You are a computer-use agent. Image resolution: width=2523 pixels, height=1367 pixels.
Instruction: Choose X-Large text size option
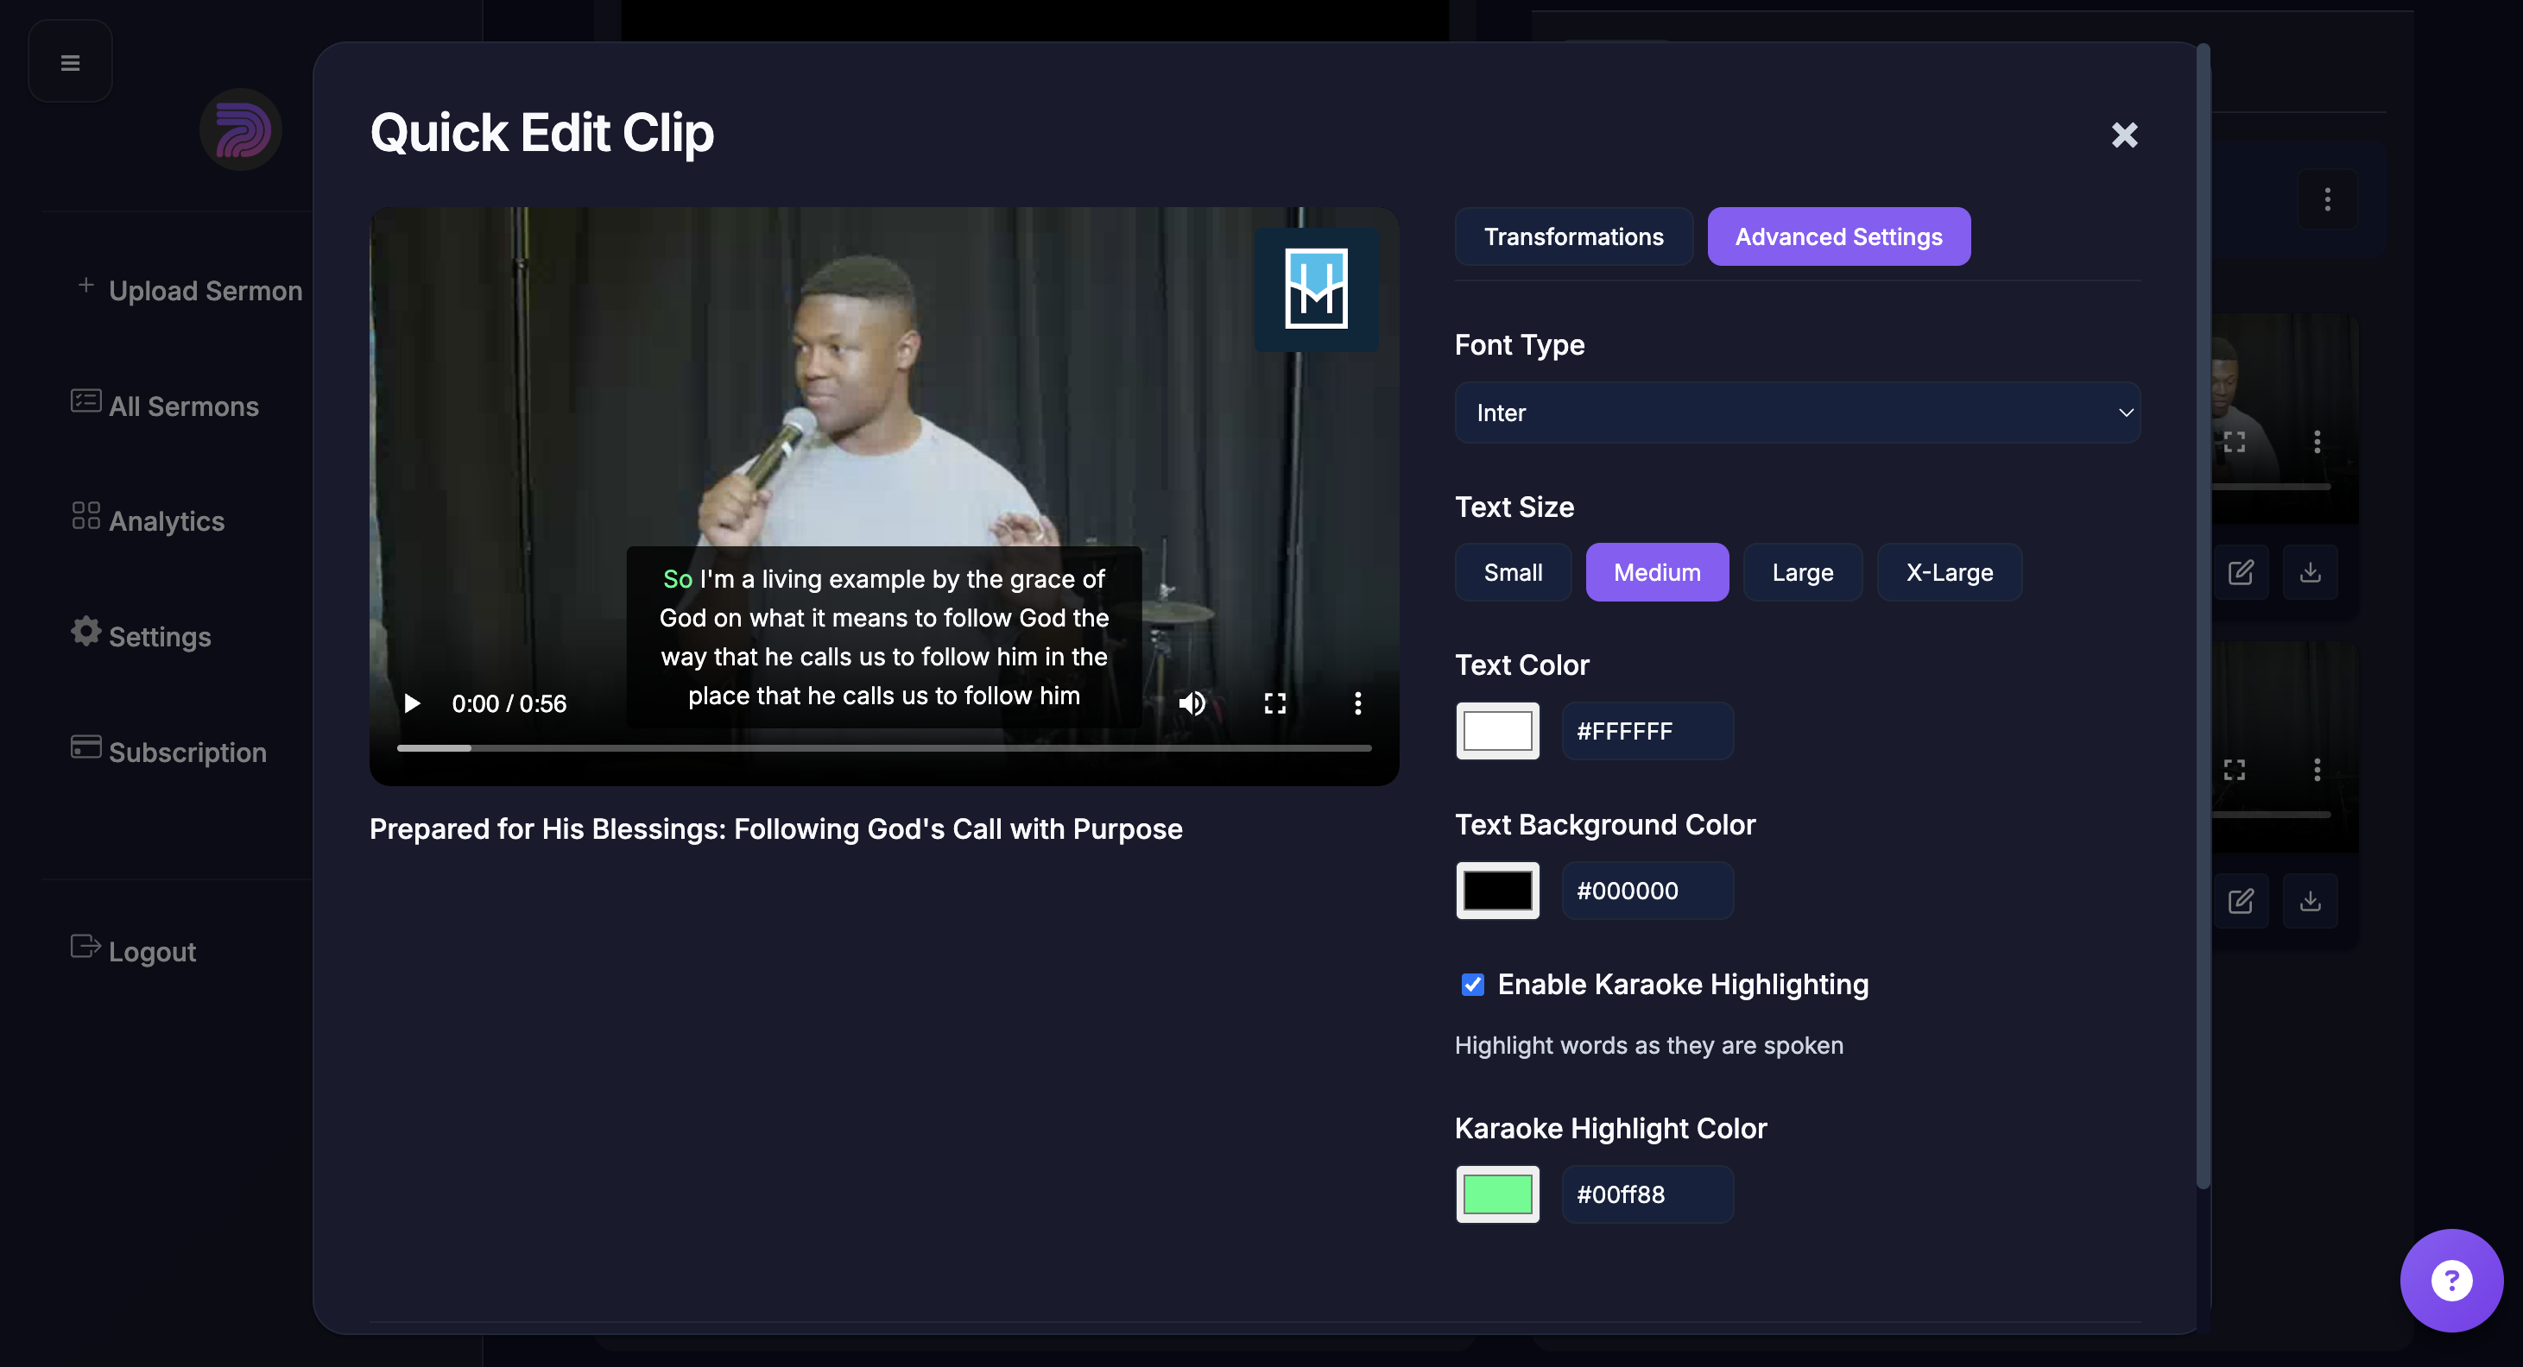click(x=1948, y=572)
